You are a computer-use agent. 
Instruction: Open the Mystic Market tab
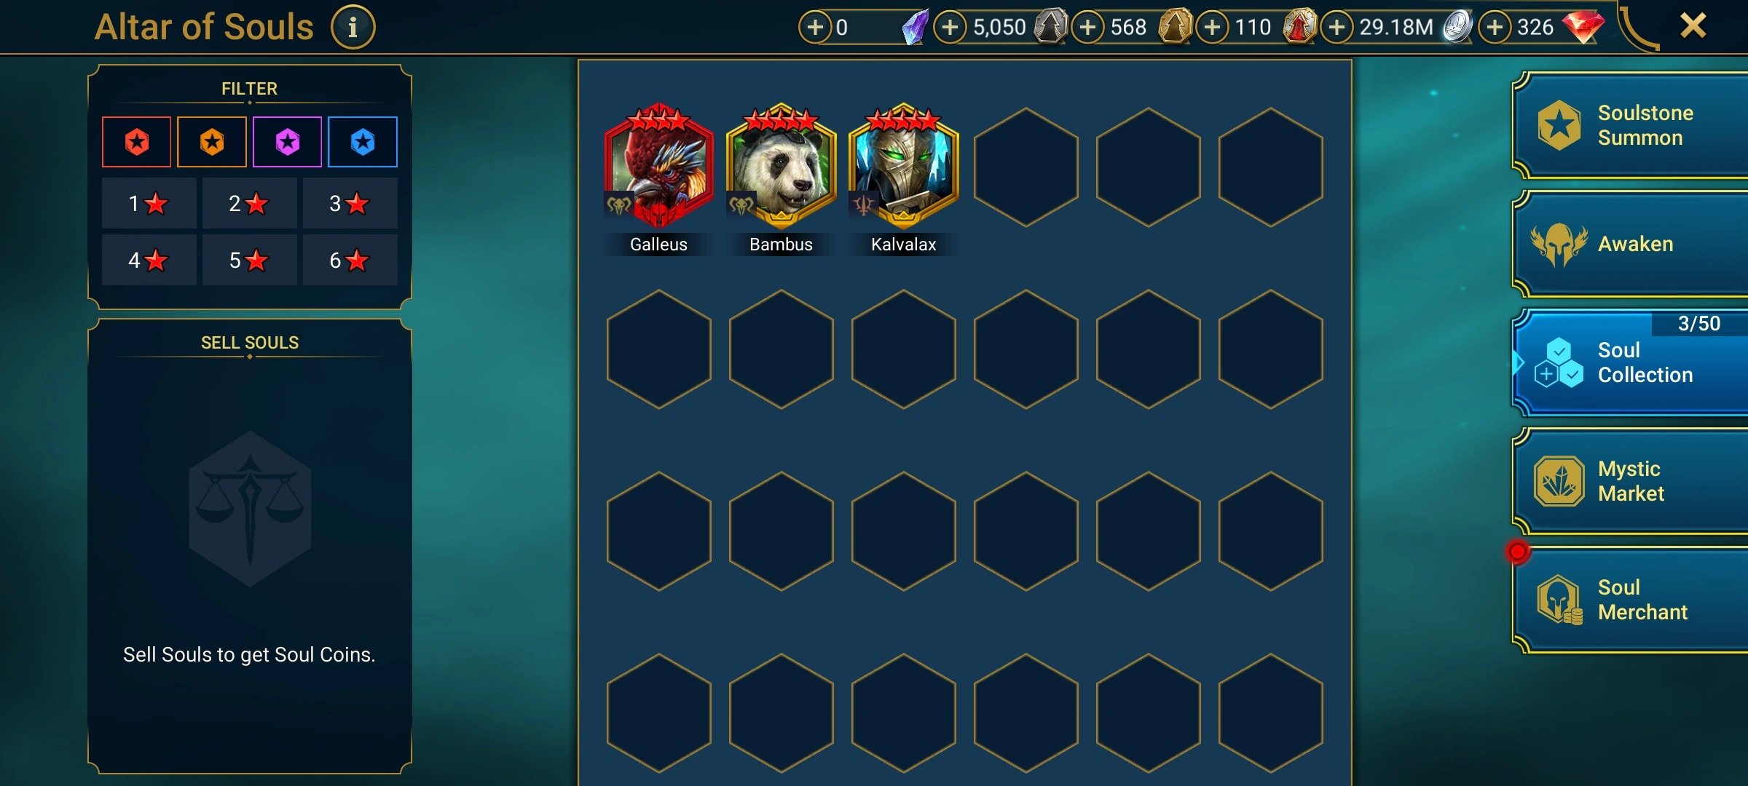tap(1630, 481)
